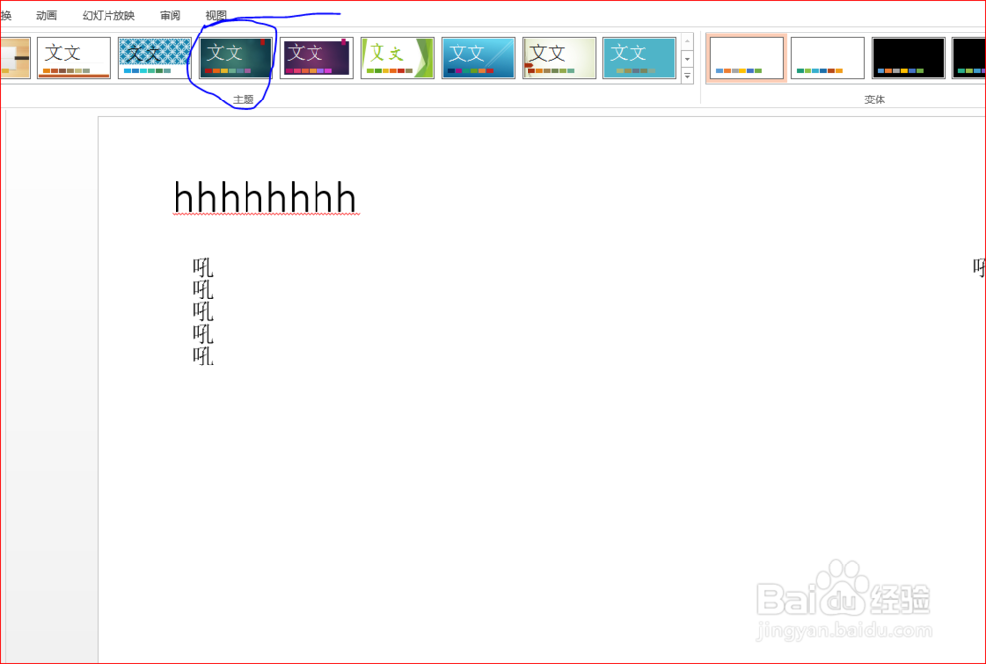Apply the green arrow theme thumbnail
Image resolution: width=986 pixels, height=664 pixels.
pyautogui.click(x=397, y=58)
